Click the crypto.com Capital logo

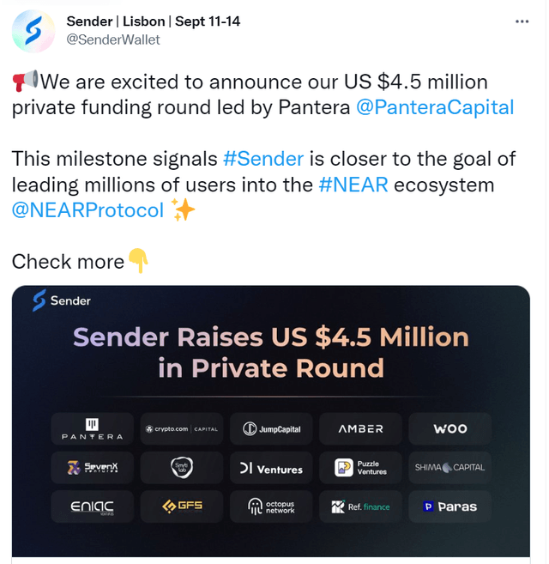[x=182, y=428]
